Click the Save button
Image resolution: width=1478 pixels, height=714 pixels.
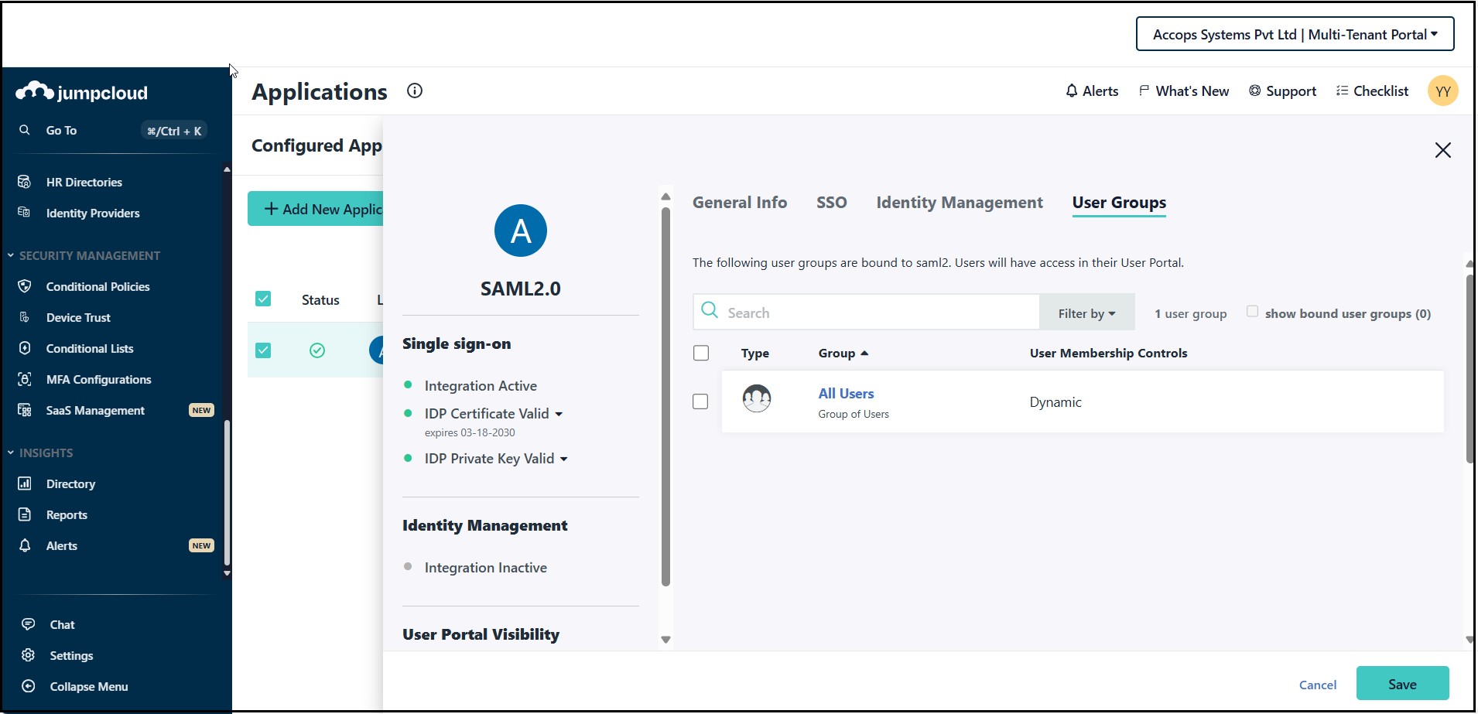[x=1401, y=684]
